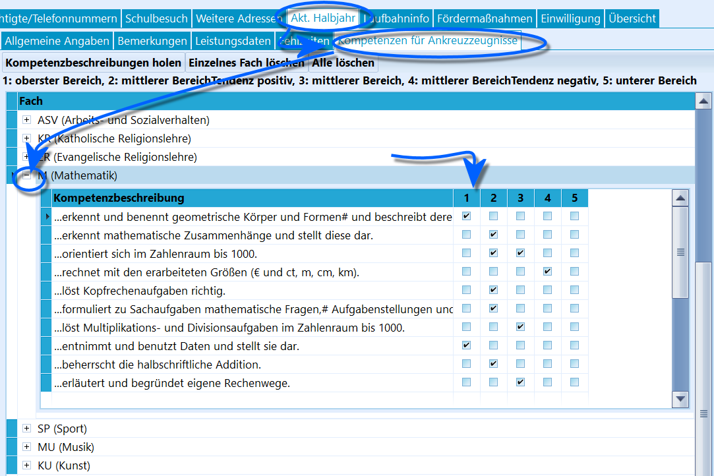This screenshot has height=476, width=714.
Task: Go to the Einwilligung tab
Action: tap(570, 18)
